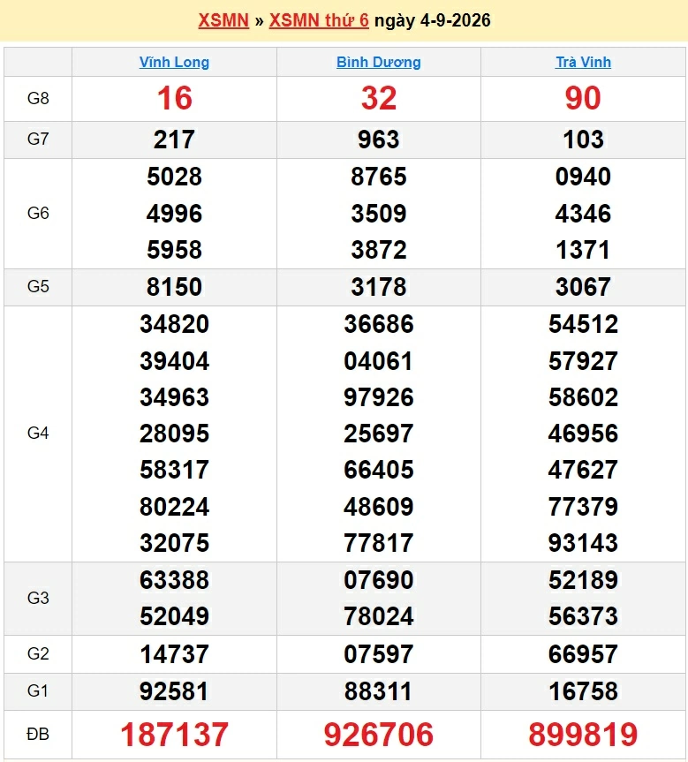Select G6 number 5028
The image size is (688, 762).
pyautogui.click(x=175, y=177)
